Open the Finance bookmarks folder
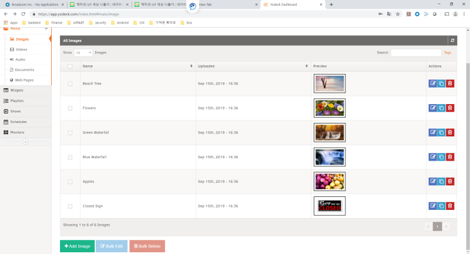This screenshot has height=254, width=470. coord(53,22)
